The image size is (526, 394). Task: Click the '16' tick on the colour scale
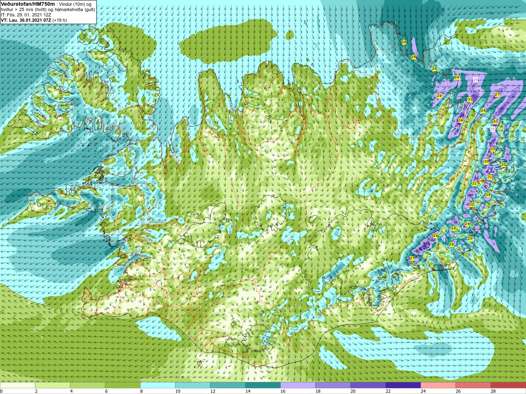(x=283, y=391)
